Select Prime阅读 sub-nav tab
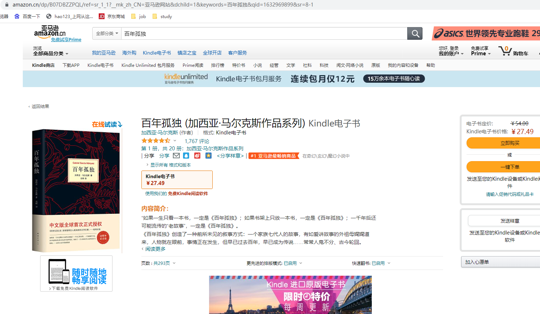This screenshot has width=540, height=314. (193, 65)
